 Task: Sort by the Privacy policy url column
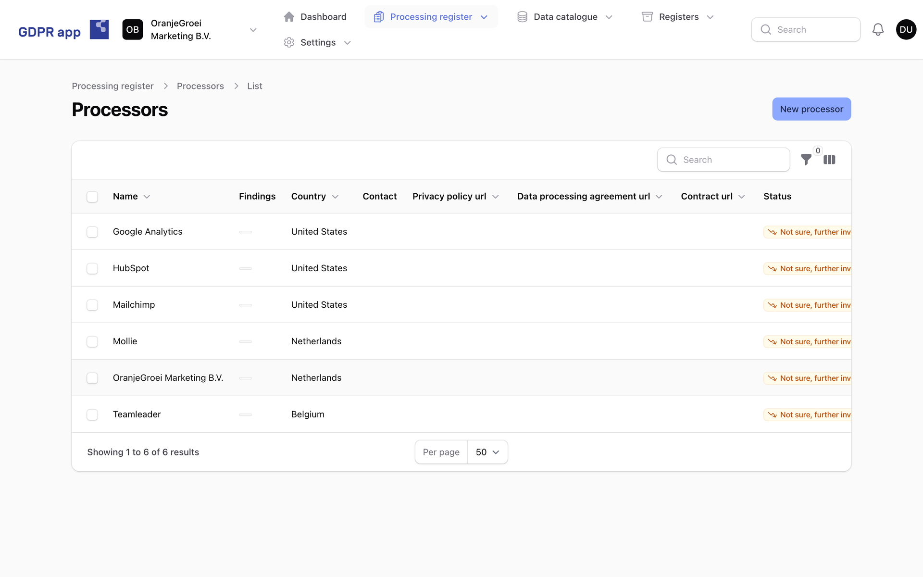[x=455, y=196]
